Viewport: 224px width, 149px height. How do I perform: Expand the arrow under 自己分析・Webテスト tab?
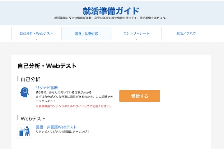(36, 39)
